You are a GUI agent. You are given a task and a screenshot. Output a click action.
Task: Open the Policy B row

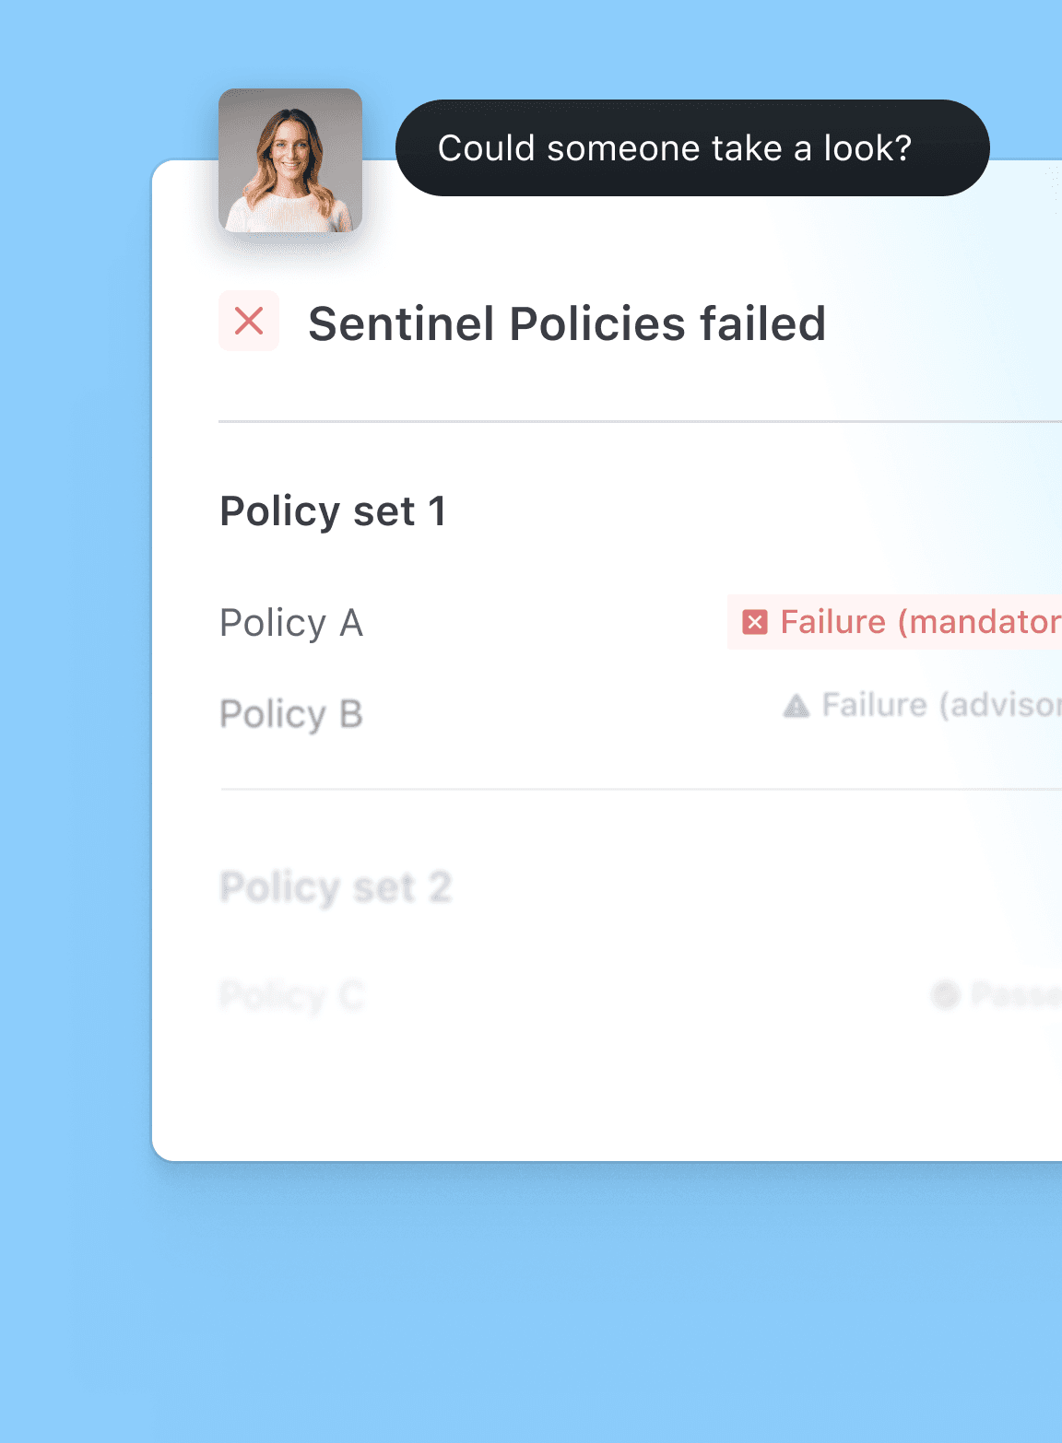[291, 714]
